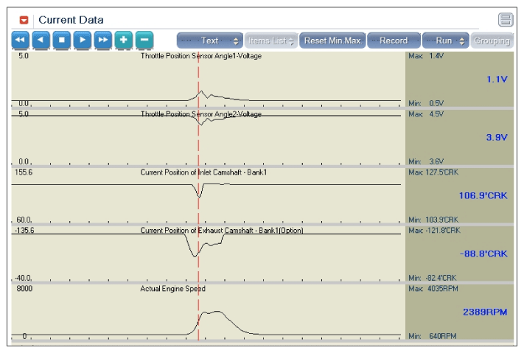Click the Max 4.5V reading
Screen dimensions: 524x353
426,114
